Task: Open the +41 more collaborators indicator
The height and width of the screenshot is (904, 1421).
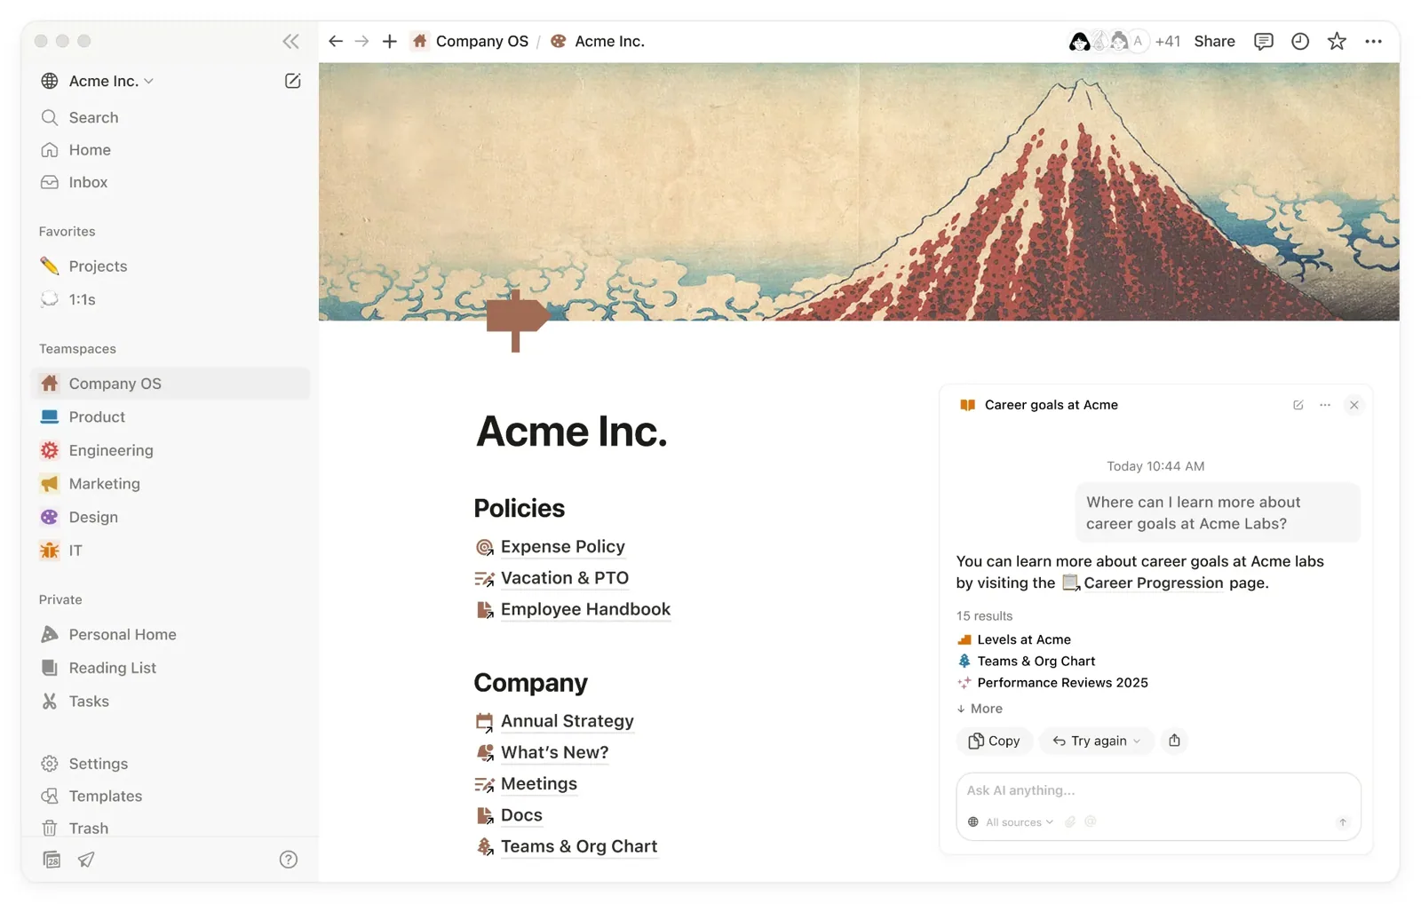Action: tap(1167, 41)
